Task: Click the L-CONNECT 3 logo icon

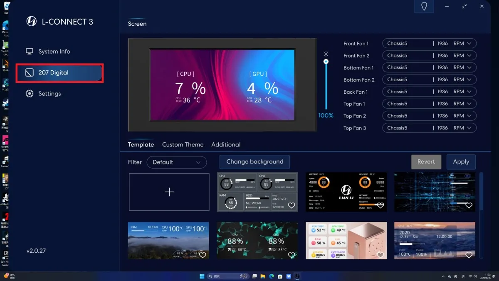Action: point(32,21)
